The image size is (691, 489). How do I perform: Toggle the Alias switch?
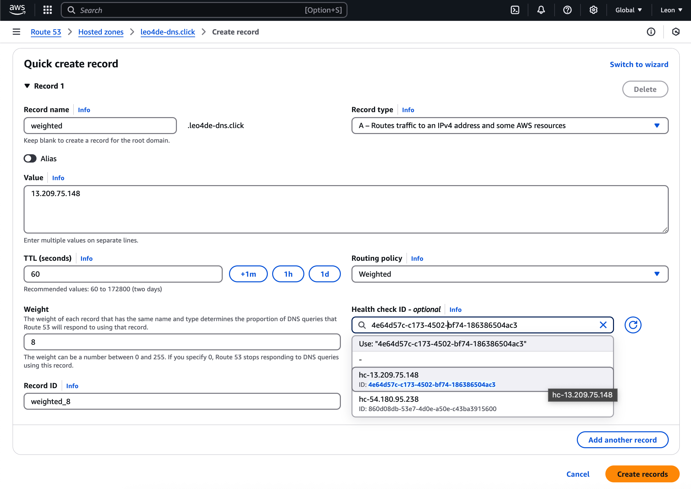30,159
